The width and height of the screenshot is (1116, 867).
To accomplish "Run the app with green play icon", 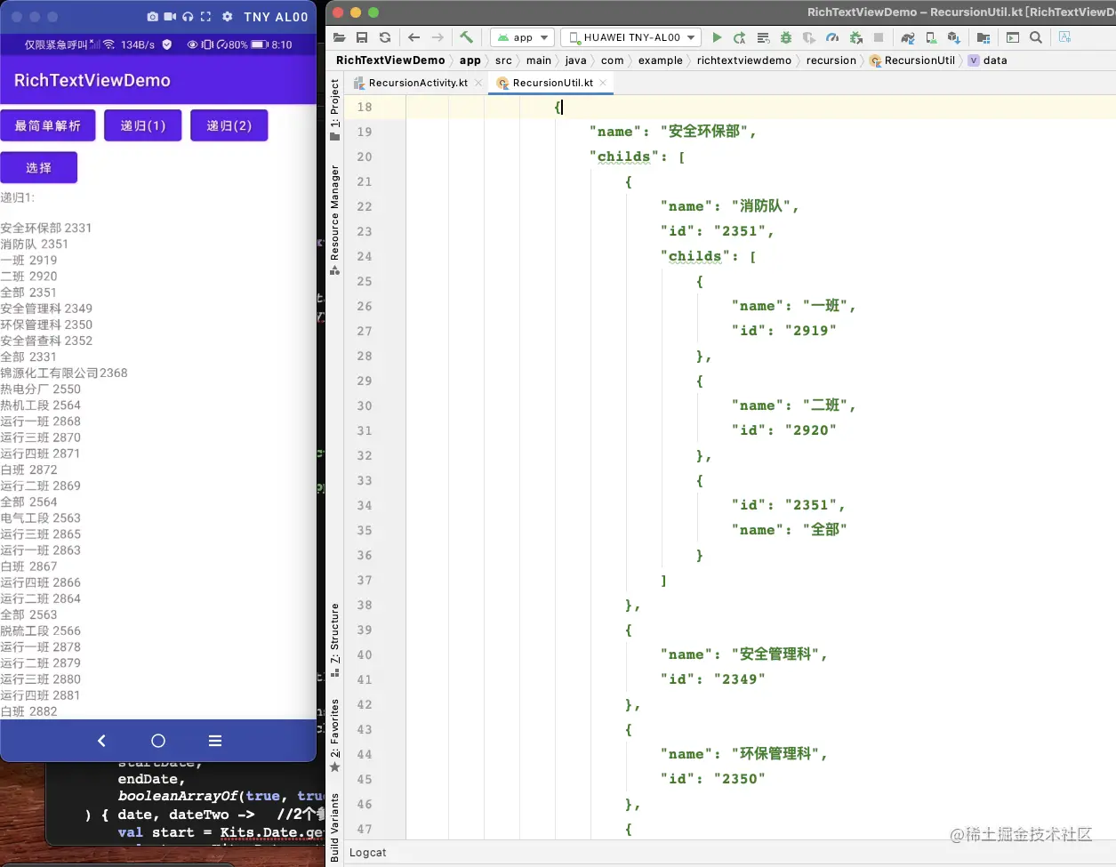I will [x=717, y=37].
